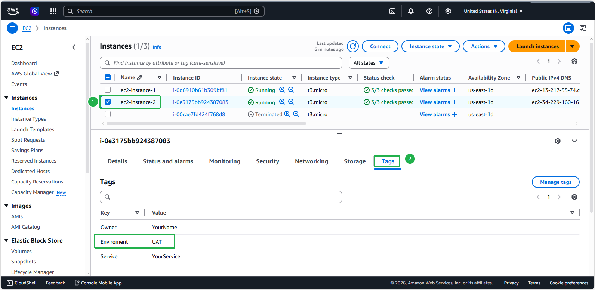Open details panel settings gear
Screen dimensions: 595x290
[x=558, y=141]
